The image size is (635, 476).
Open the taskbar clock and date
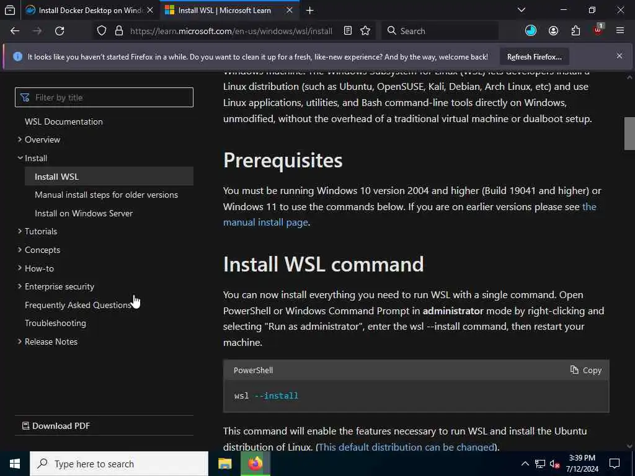[582, 464]
